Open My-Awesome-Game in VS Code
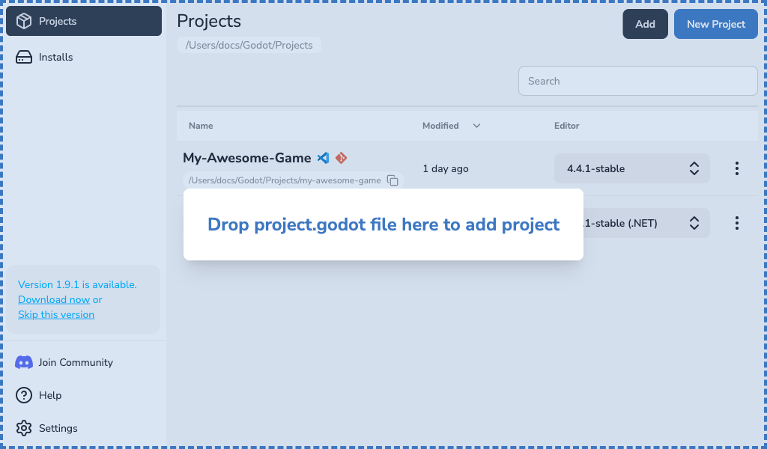Image resolution: width=767 pixels, height=449 pixels. click(323, 157)
